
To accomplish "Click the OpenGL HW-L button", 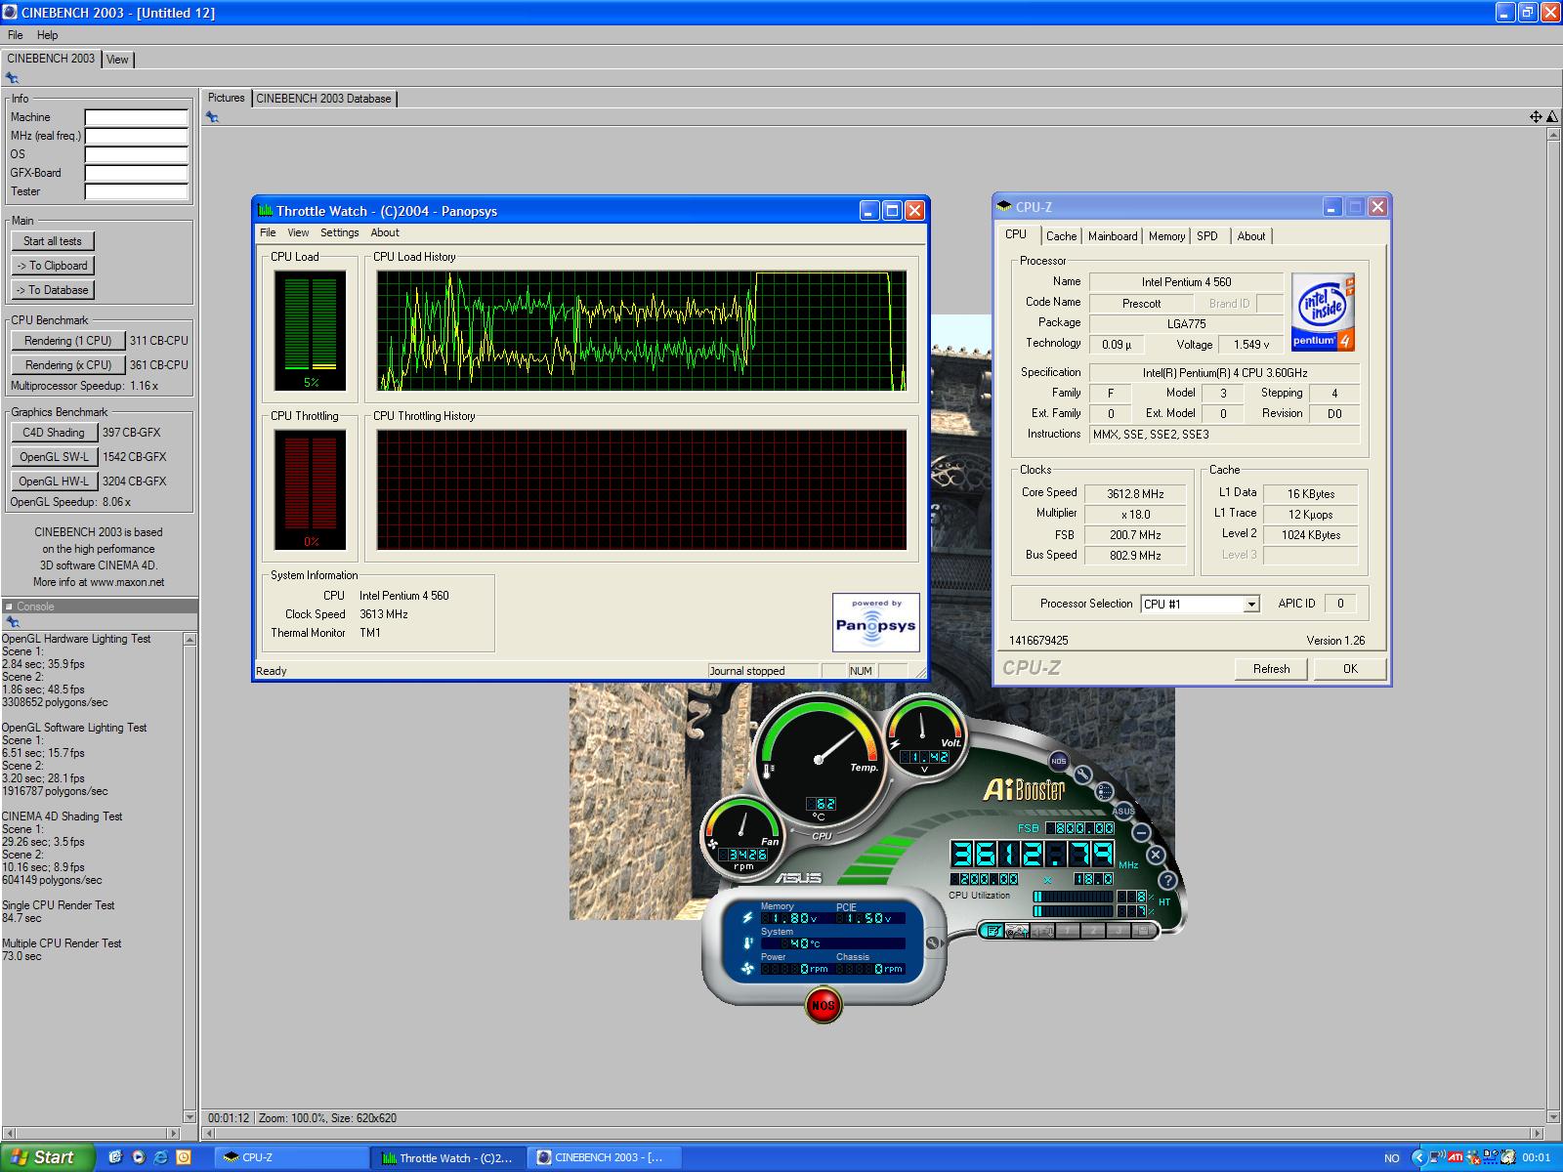I will point(54,481).
